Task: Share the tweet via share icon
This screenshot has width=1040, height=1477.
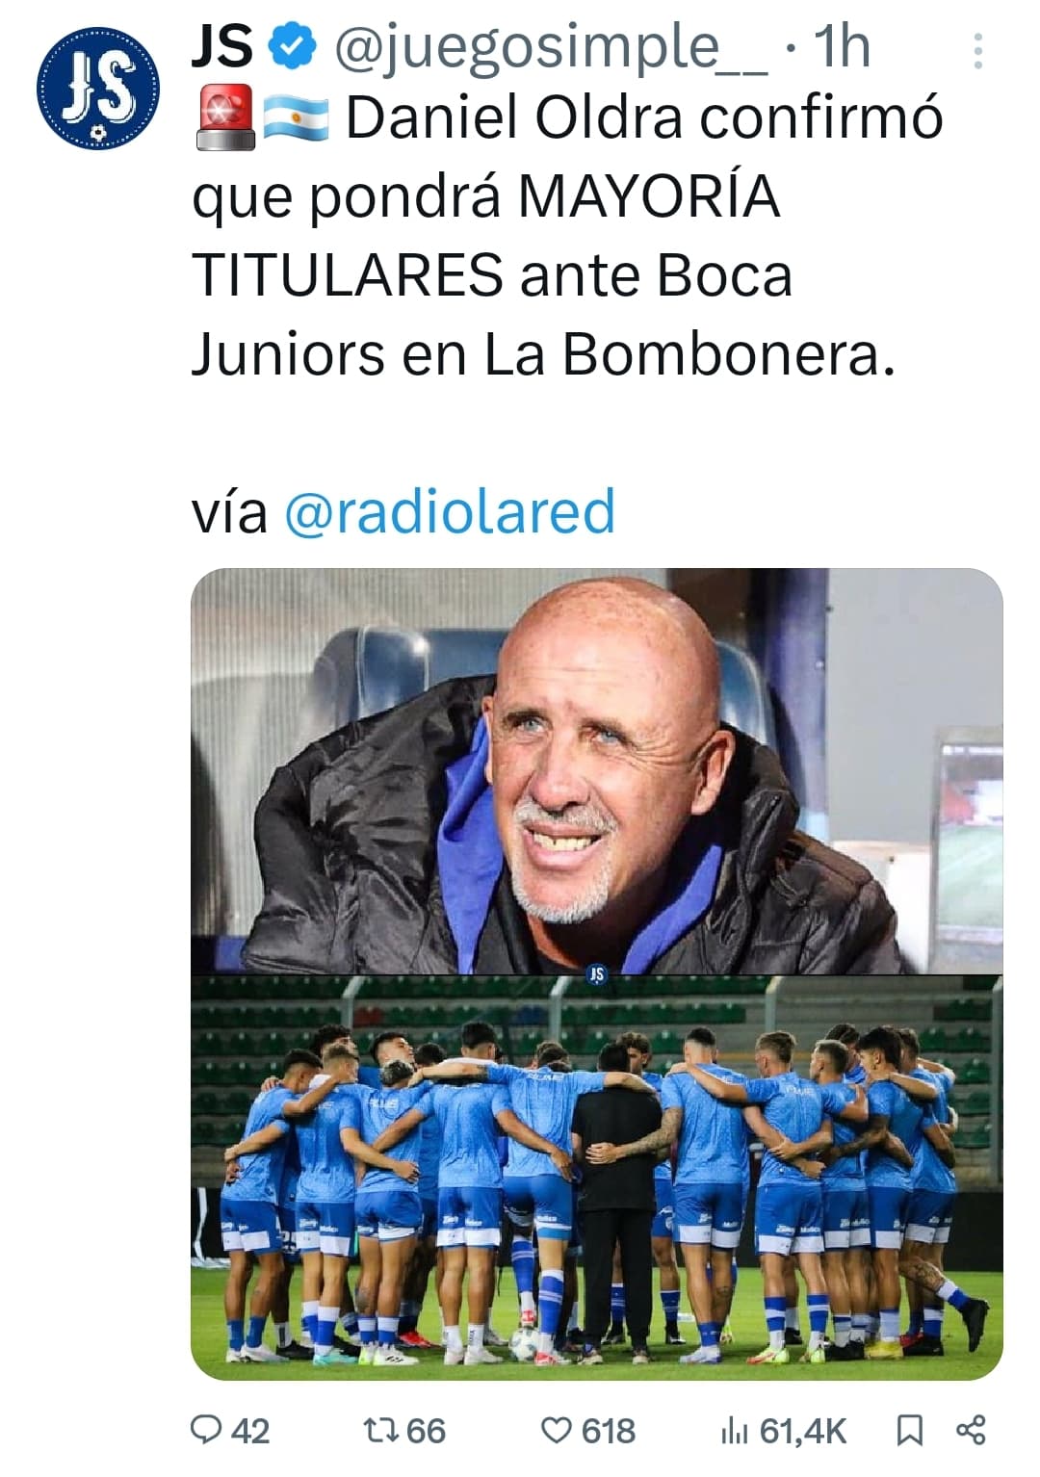Action: (x=971, y=1430)
